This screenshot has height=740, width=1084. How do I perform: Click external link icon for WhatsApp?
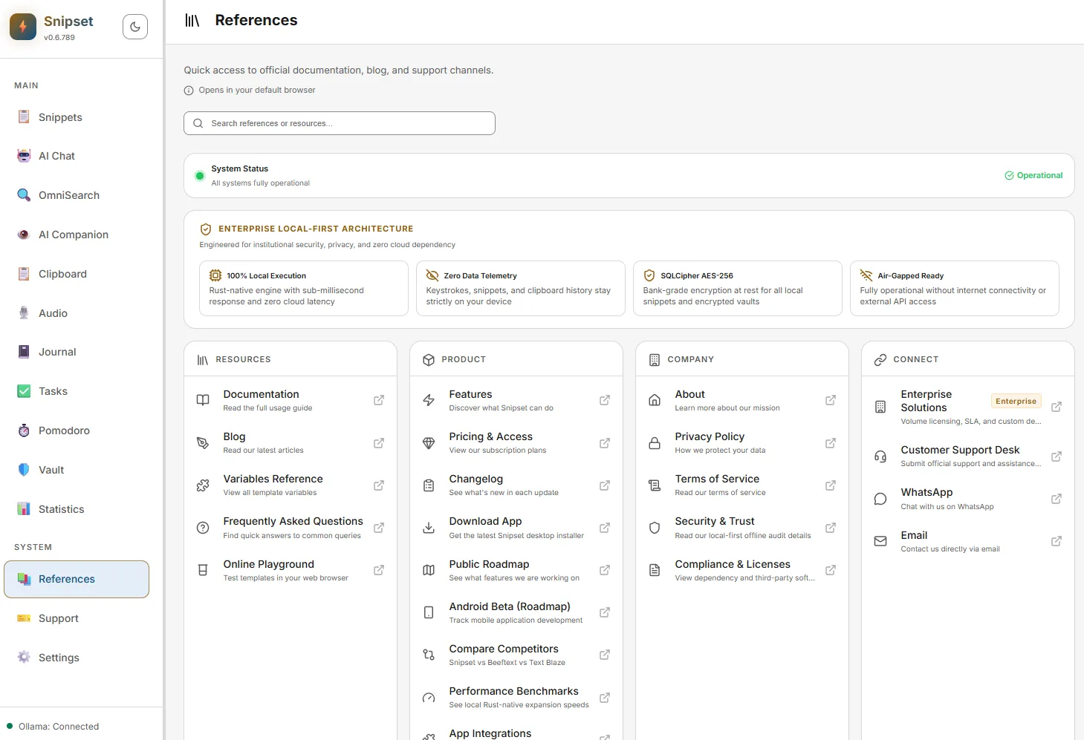[1057, 499]
